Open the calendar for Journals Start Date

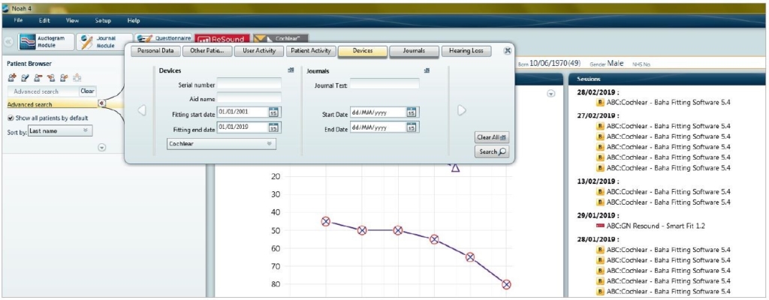click(411, 112)
